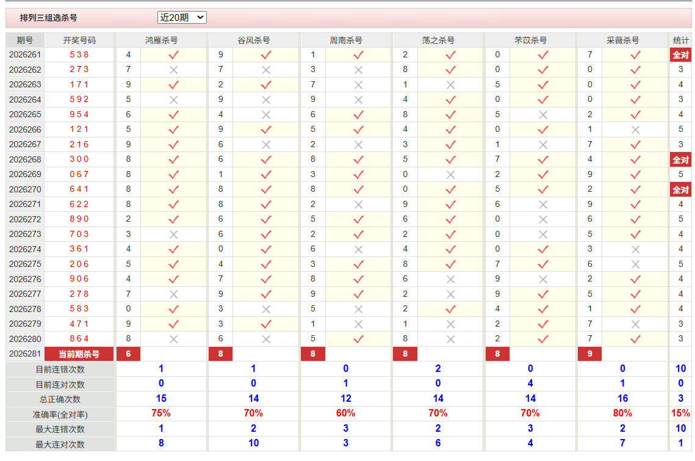The height and width of the screenshot is (461, 695).
Task: Select the 谷风杀号 column header
Action: (x=254, y=40)
